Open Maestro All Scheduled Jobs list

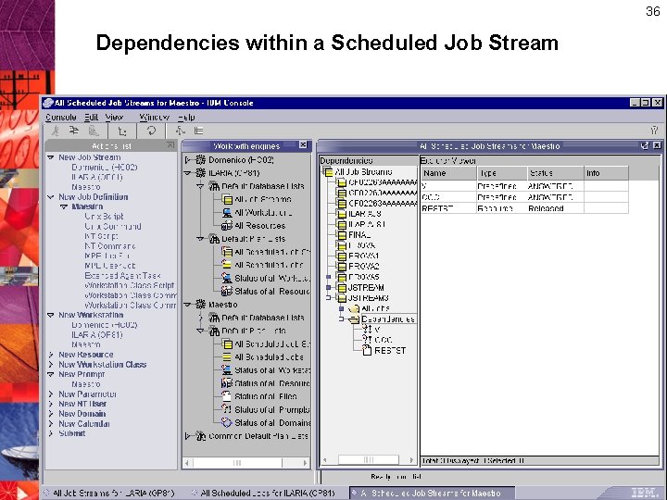coord(269,357)
